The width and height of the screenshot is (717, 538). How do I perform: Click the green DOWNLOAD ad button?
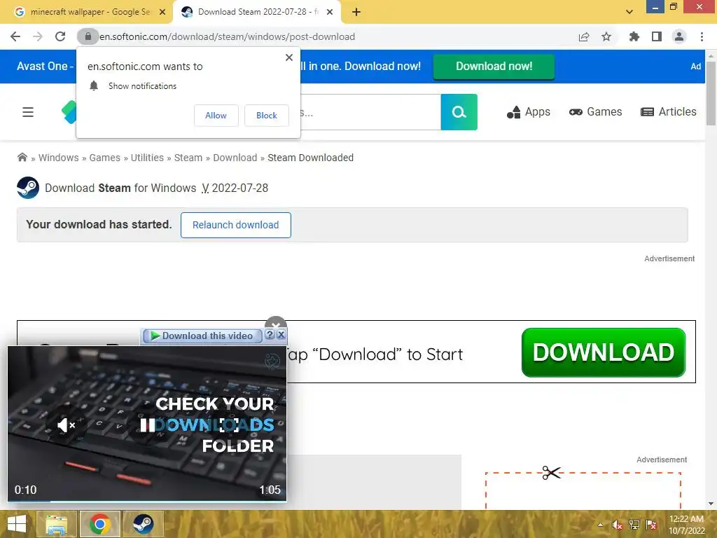603,352
